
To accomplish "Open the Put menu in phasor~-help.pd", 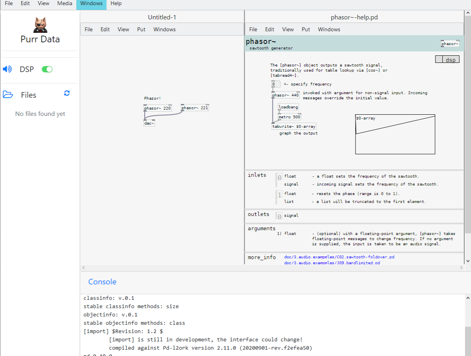I will pyautogui.click(x=306, y=29).
